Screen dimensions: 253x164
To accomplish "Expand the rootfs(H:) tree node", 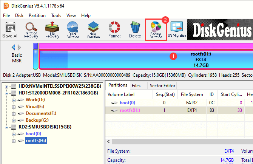I will click(x=14, y=141).
